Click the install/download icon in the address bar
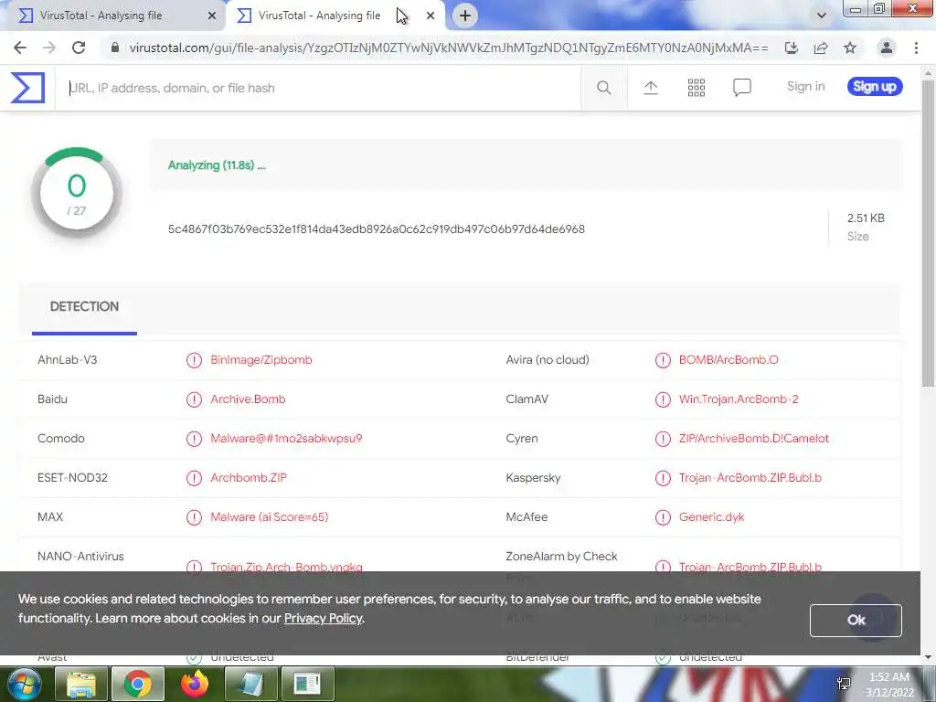Viewport: 936px width, 702px height. tap(792, 48)
